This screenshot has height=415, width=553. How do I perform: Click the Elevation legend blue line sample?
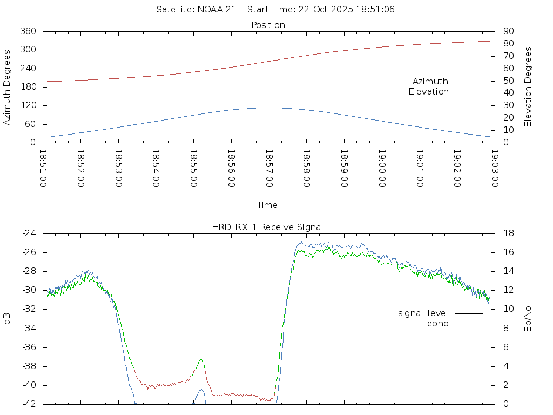(x=469, y=92)
